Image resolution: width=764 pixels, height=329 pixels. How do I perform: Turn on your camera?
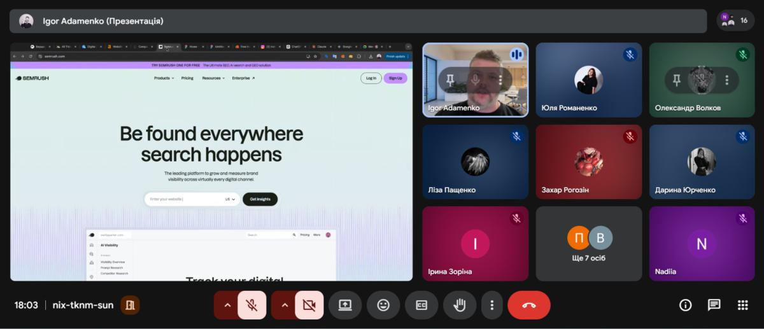click(x=309, y=305)
